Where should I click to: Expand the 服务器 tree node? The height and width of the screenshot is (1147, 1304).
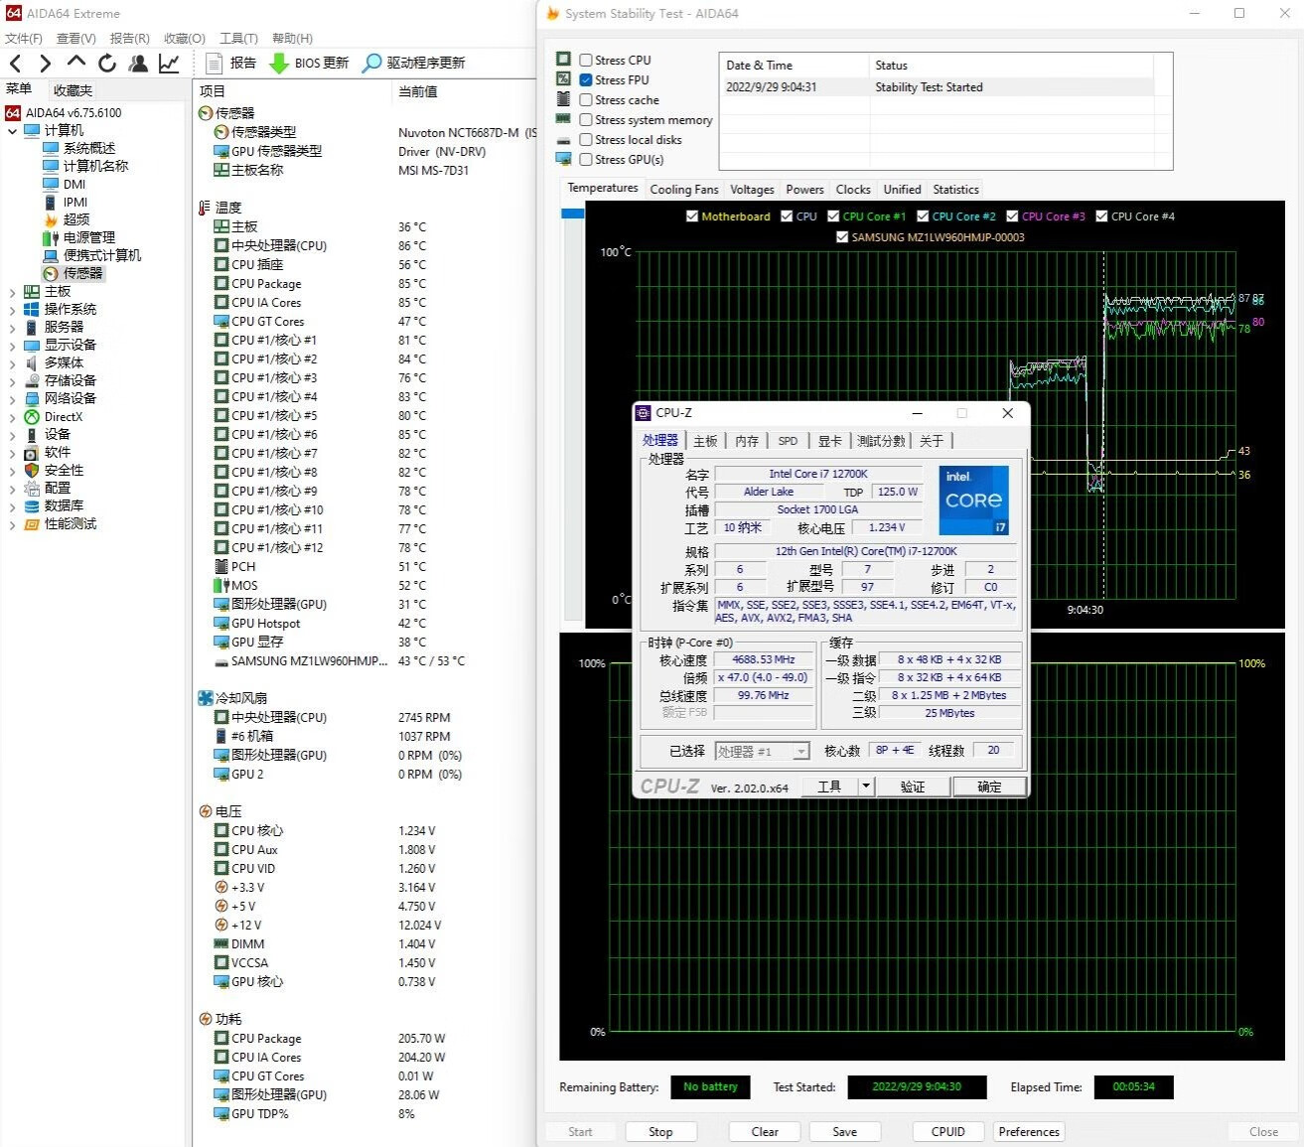[x=12, y=328]
